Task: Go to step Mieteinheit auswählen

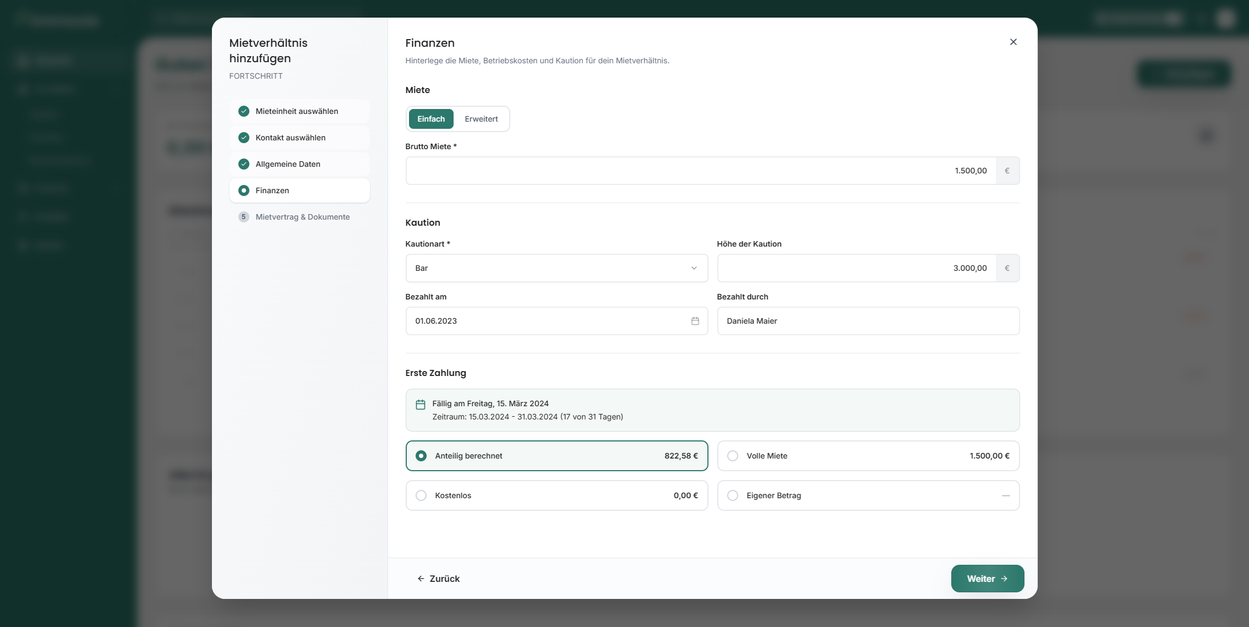Action: click(x=299, y=111)
